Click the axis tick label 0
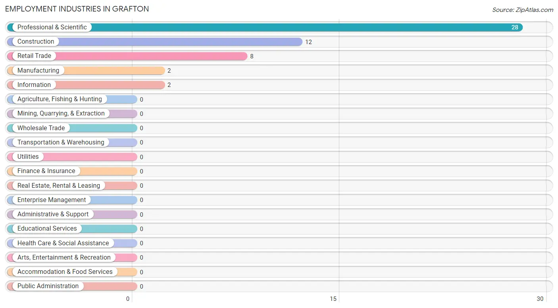This screenshot has height=308, width=558. coord(128,299)
